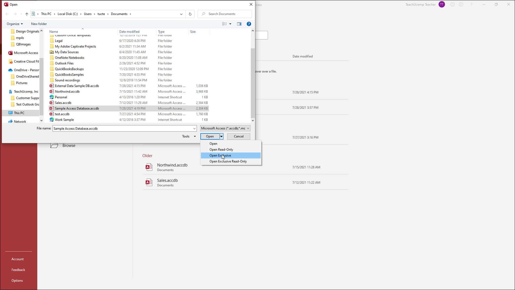Expand the File name history dropdown

tap(194, 129)
